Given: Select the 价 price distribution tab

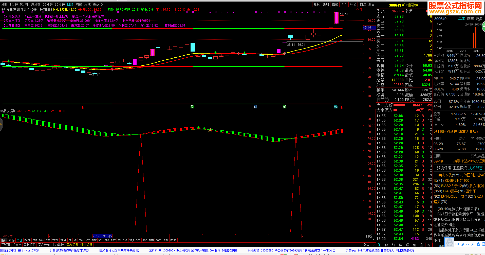Looking at the screenshot, I should 386,245.
